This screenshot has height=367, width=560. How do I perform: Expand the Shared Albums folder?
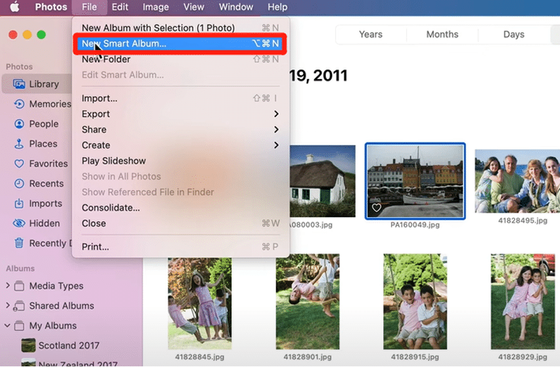coord(7,306)
